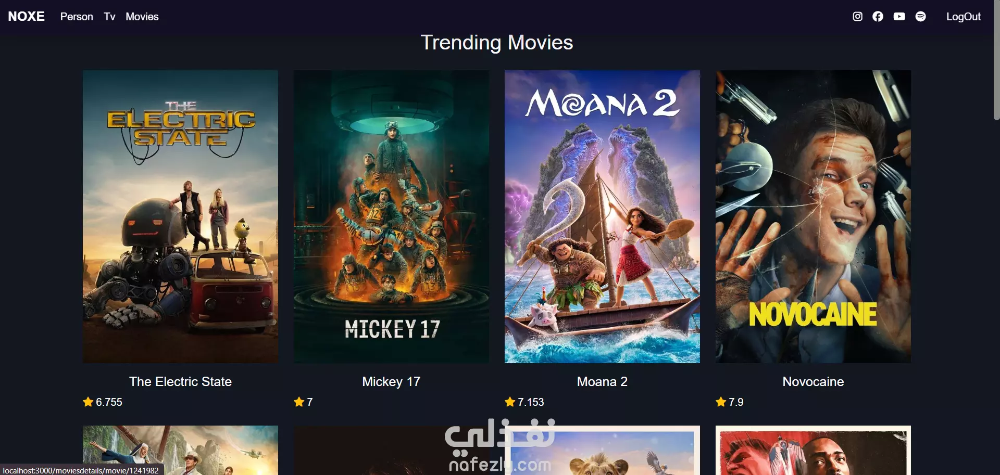Image resolution: width=1000 pixels, height=475 pixels.
Task: View the Novocaine movie poster
Action: (x=813, y=216)
